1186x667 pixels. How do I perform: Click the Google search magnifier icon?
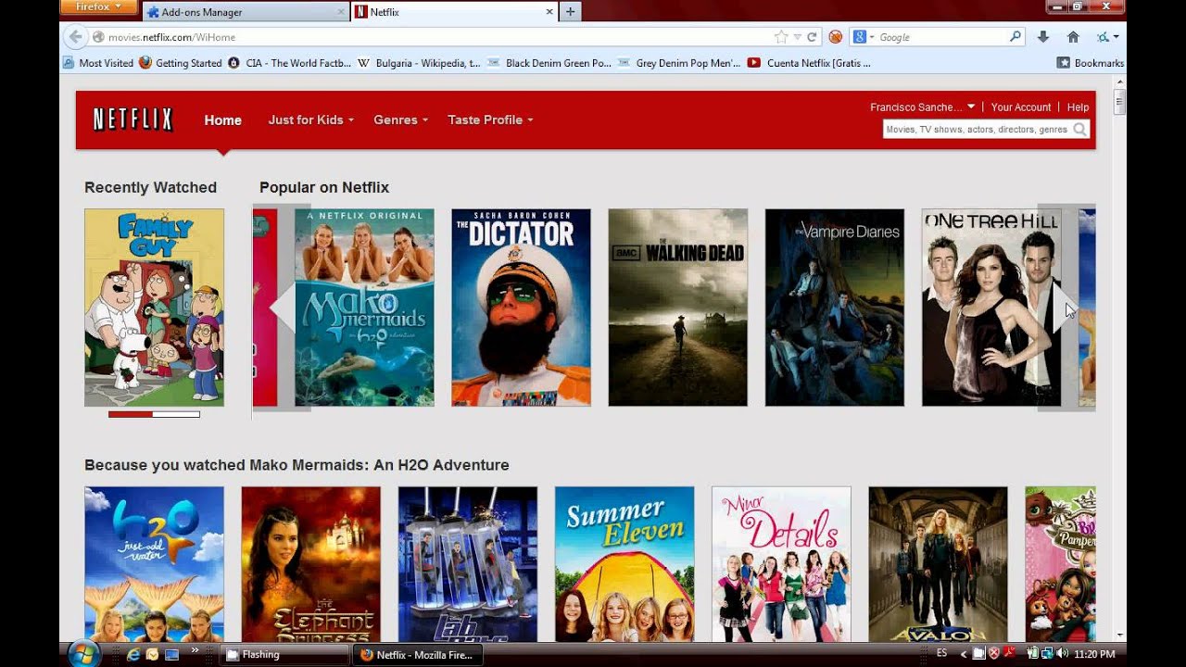click(1016, 37)
